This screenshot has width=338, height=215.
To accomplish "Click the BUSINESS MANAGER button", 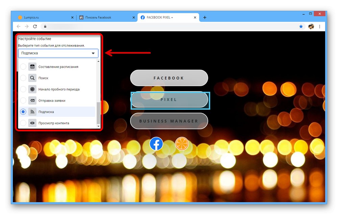I will tap(169, 121).
